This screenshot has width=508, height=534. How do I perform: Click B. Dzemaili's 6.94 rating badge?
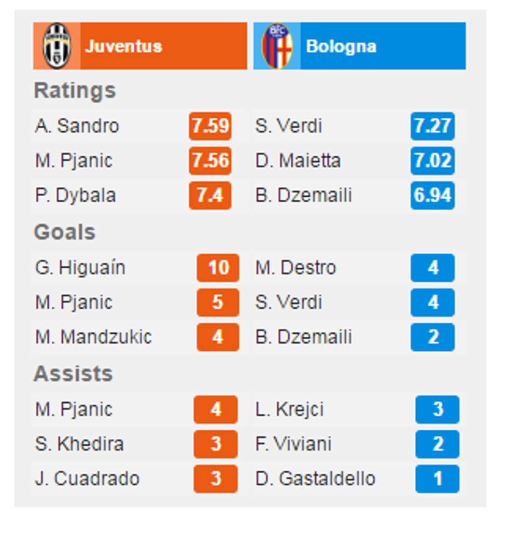[x=432, y=196]
